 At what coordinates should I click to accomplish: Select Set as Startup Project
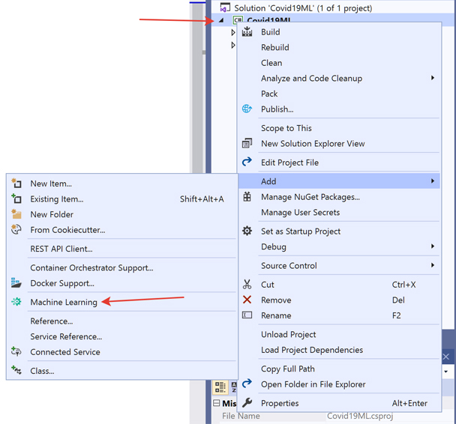300,231
